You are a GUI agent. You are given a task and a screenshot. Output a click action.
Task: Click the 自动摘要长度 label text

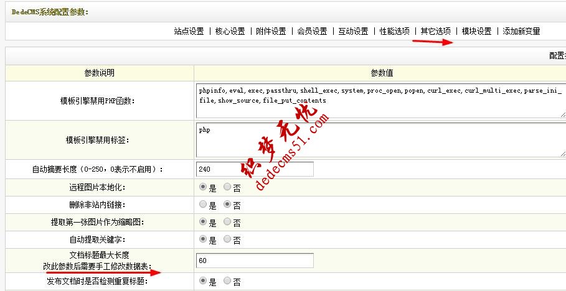97,169
